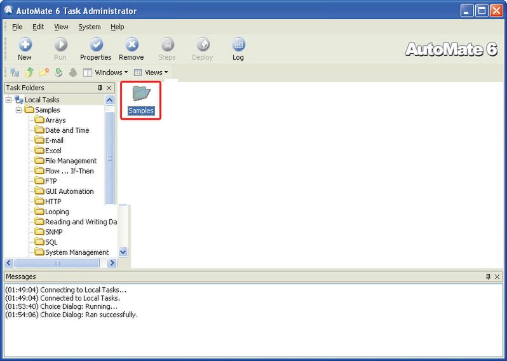
Task: Select the FTP folder
Action: pos(51,181)
